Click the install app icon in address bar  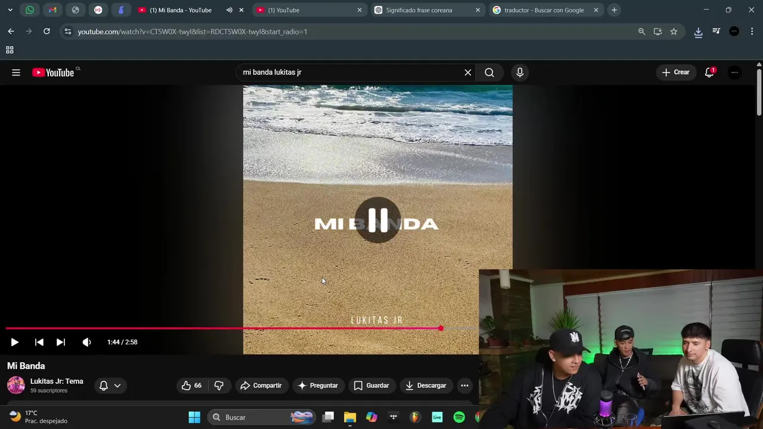(x=657, y=32)
